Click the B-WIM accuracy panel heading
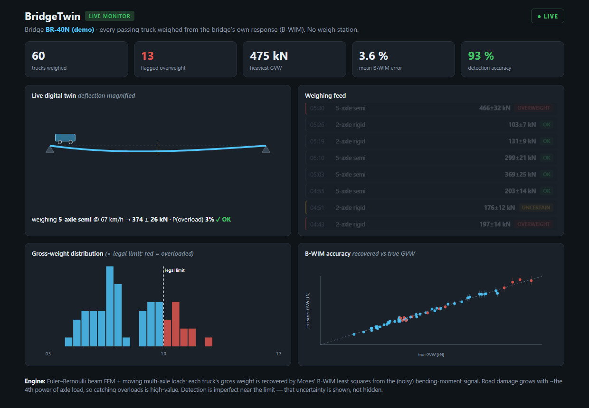Image resolution: width=589 pixels, height=408 pixels. click(x=360, y=254)
